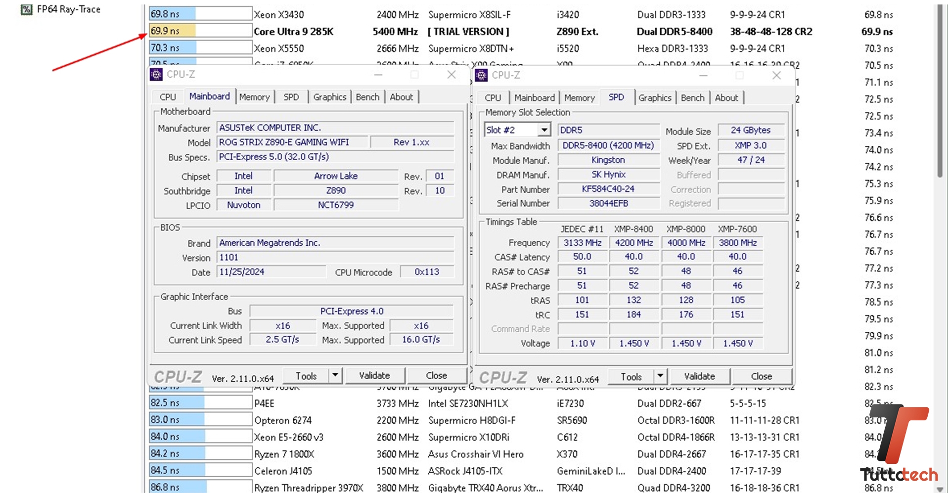This screenshot has width=948, height=493.
Task: Click the Tools button in the Mainboard window
Action: pyautogui.click(x=306, y=375)
